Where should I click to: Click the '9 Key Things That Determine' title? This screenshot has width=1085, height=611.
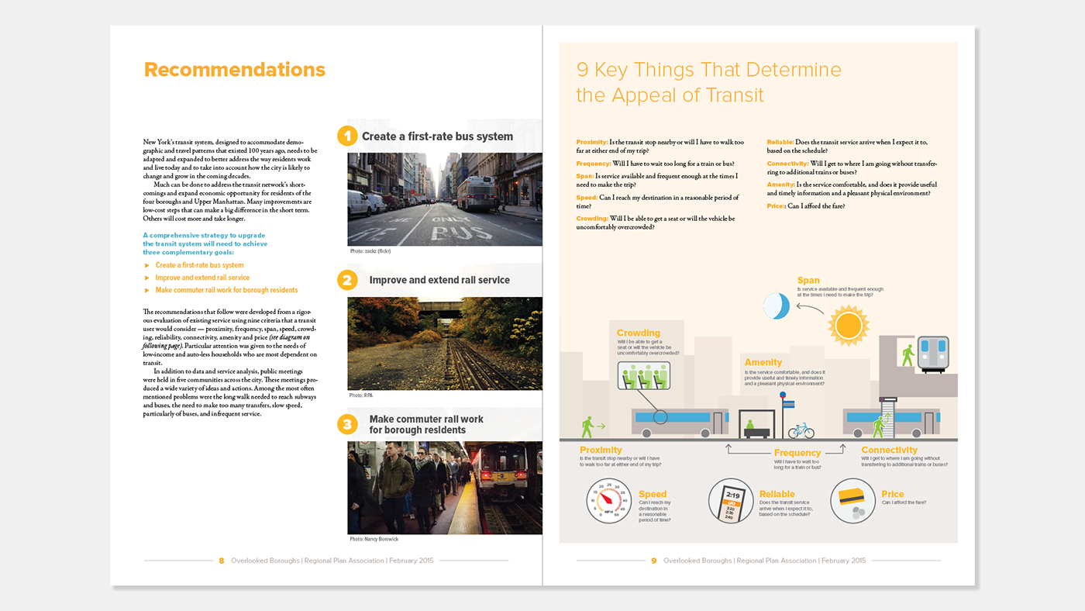click(x=708, y=70)
